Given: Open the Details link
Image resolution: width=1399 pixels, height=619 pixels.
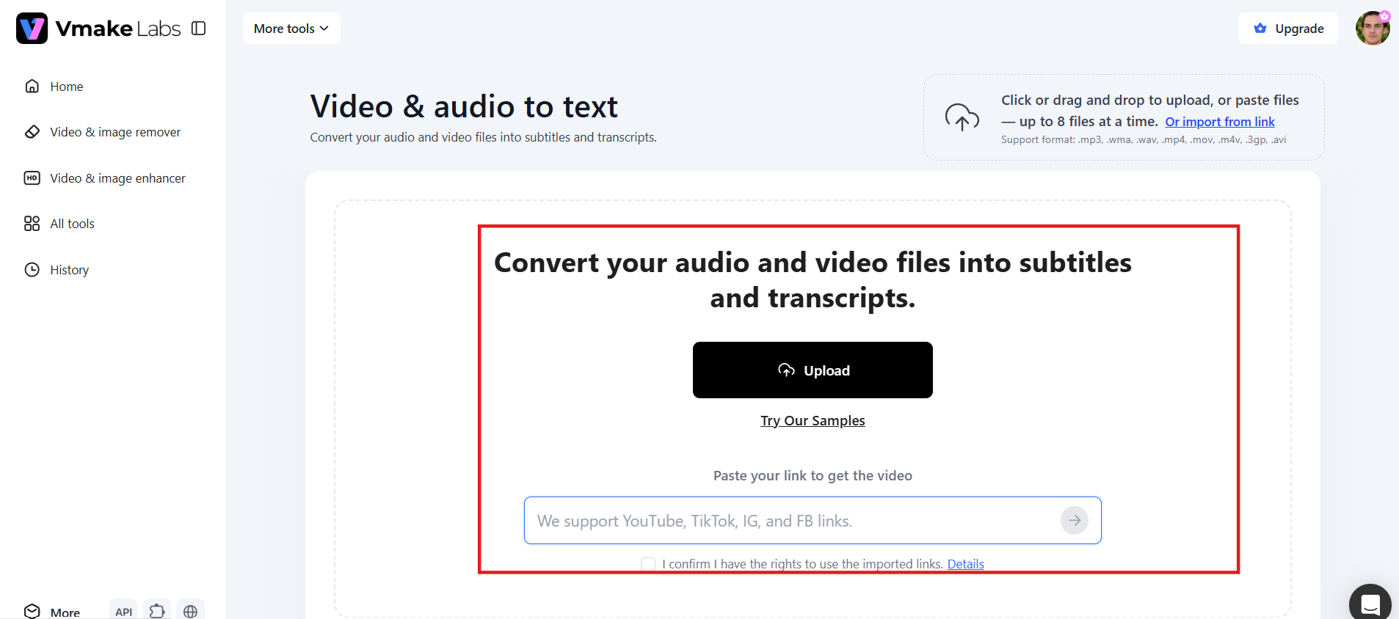Looking at the screenshot, I should [x=966, y=564].
